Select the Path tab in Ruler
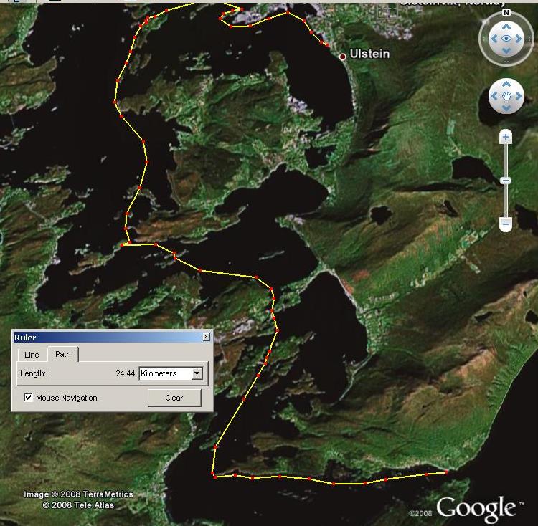 tap(63, 354)
